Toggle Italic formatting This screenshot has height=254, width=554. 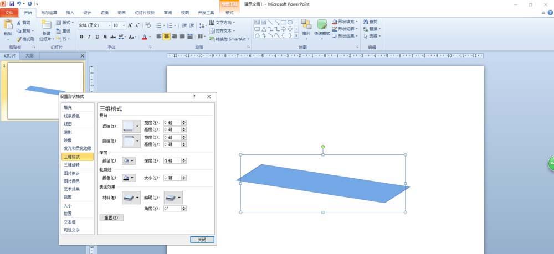[x=89, y=37]
